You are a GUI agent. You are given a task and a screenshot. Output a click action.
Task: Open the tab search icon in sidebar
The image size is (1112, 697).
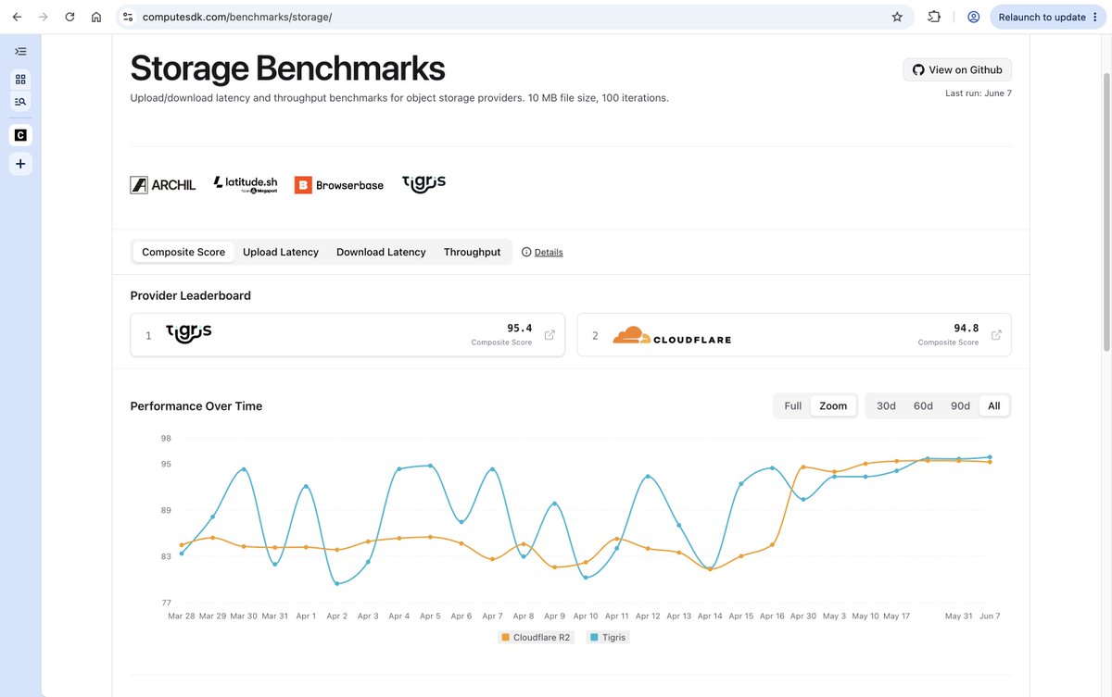point(20,101)
